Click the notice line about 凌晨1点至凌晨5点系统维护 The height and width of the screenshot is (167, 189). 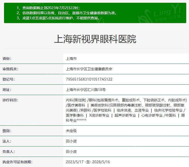(58, 18)
